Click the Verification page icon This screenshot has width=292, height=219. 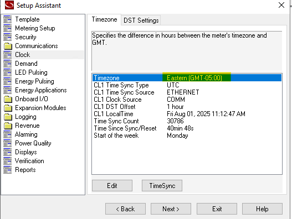7,161
